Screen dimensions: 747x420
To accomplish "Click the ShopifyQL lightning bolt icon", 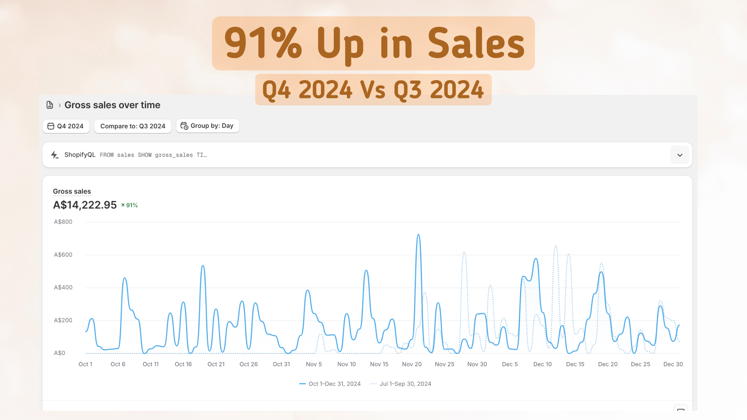I will [55, 155].
